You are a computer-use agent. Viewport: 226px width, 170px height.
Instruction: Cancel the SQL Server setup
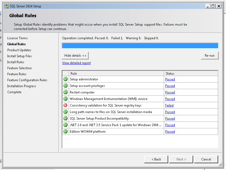tap(206, 159)
